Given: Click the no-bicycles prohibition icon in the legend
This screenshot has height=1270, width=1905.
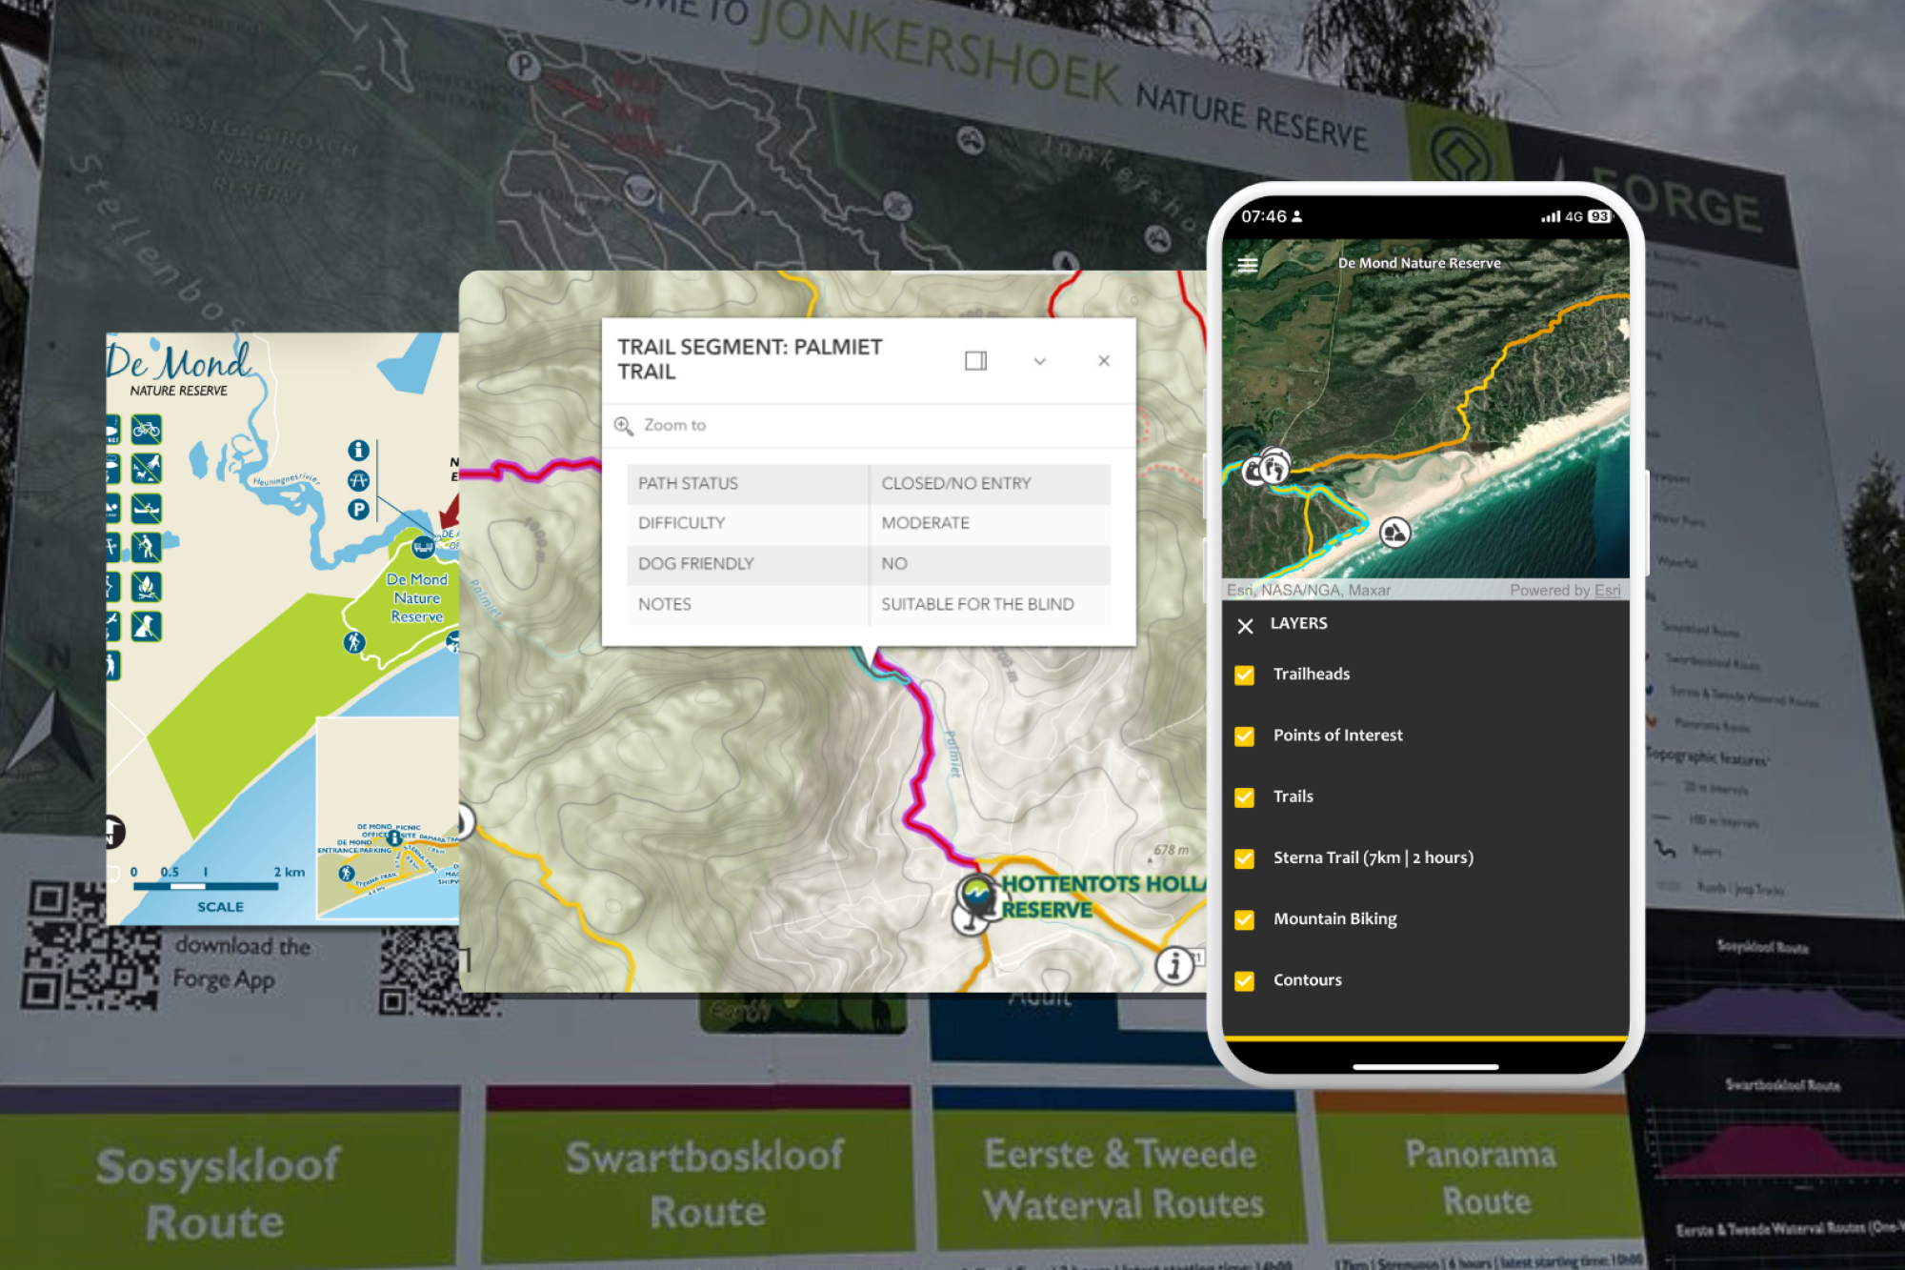Looking at the screenshot, I should [x=146, y=431].
